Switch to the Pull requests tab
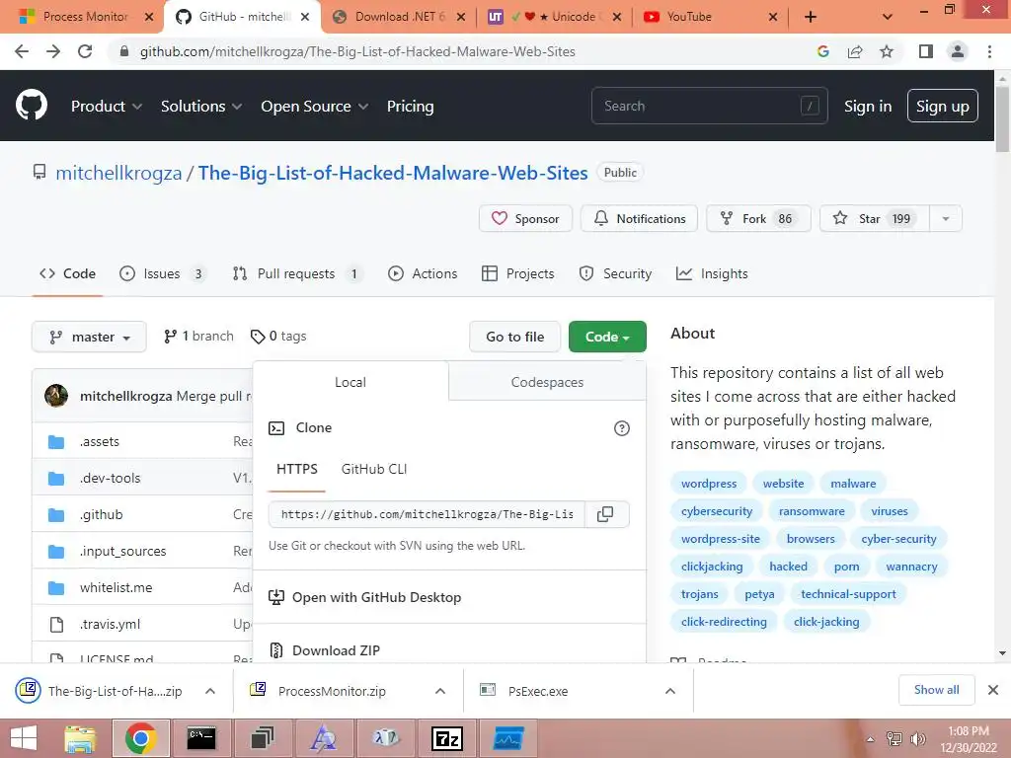This screenshot has height=758, width=1011. [x=297, y=274]
